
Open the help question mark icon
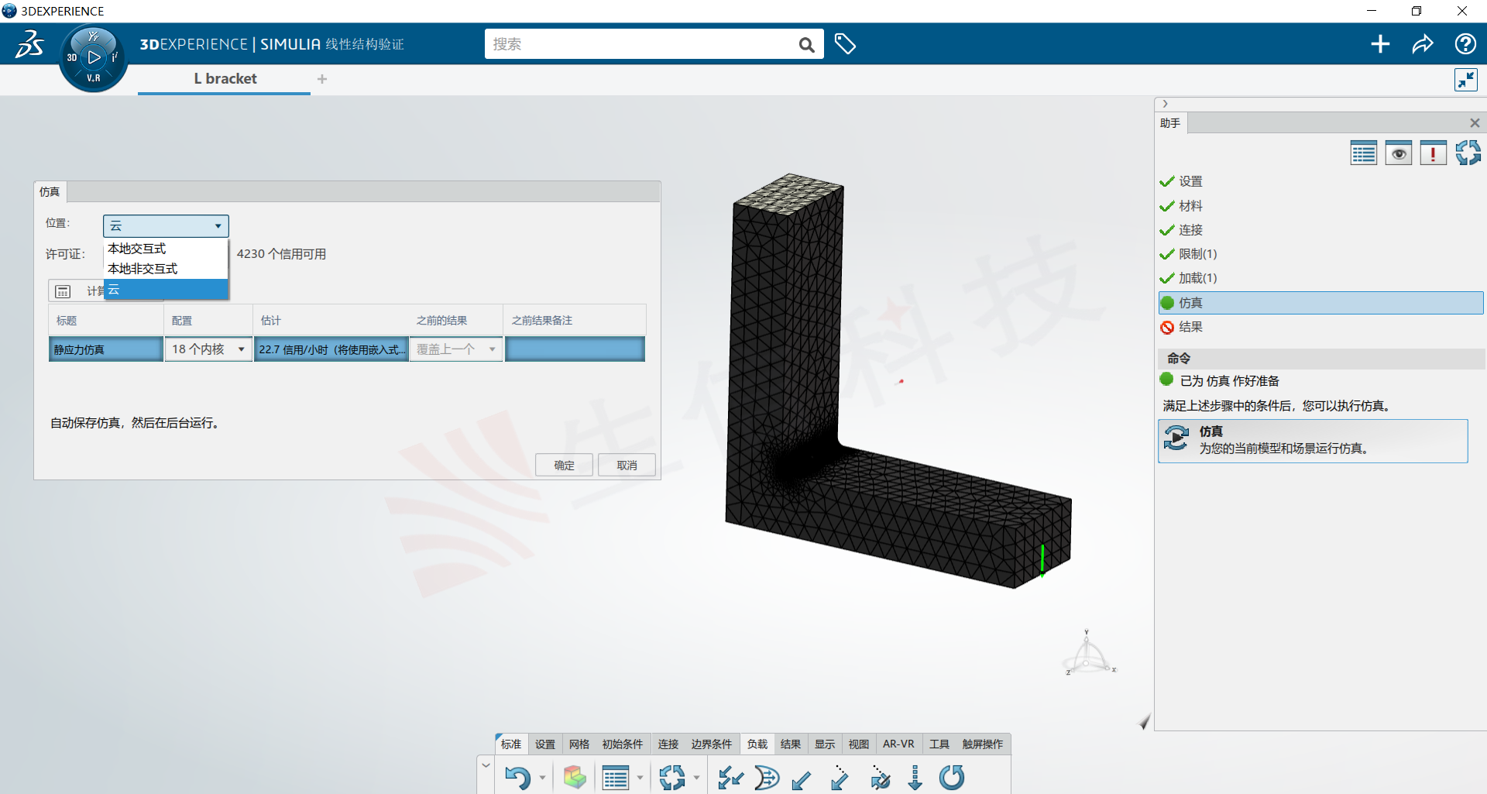coord(1465,44)
